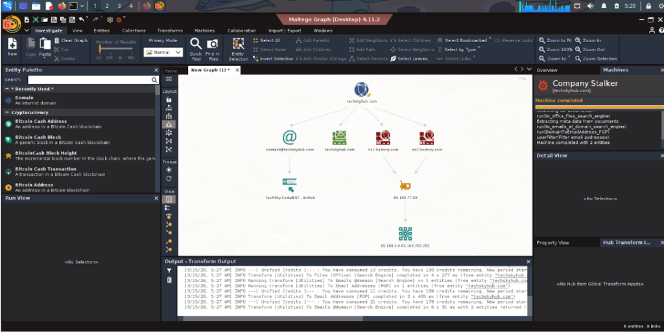The image size is (664, 332).
Task: Click the New graph icon
Action: pyautogui.click(x=12, y=46)
